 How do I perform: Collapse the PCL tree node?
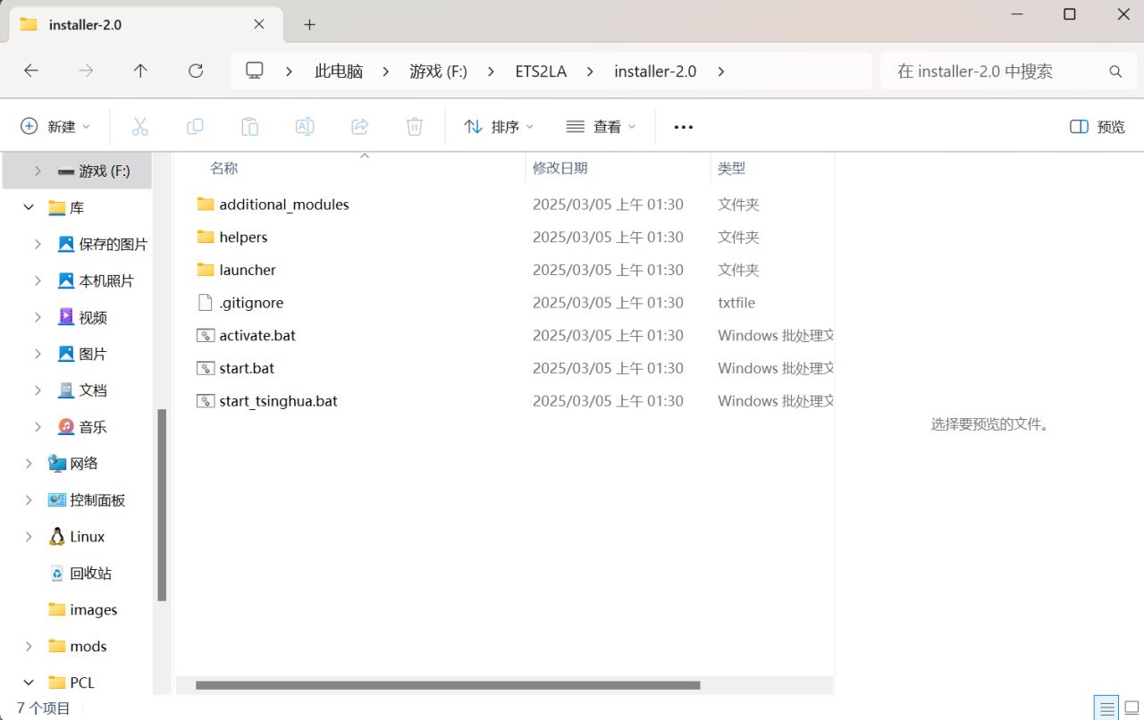click(29, 682)
